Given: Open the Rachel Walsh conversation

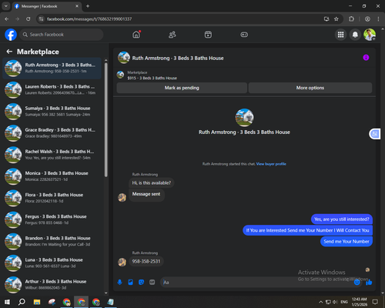Looking at the screenshot, I should (52, 155).
